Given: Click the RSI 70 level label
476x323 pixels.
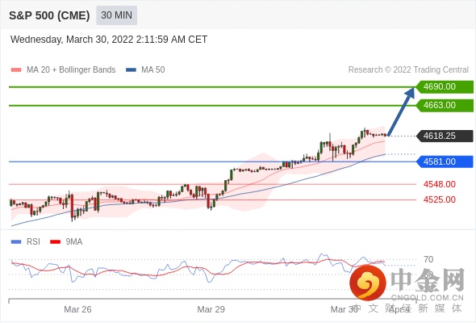Looking at the screenshot, I should point(428,259).
